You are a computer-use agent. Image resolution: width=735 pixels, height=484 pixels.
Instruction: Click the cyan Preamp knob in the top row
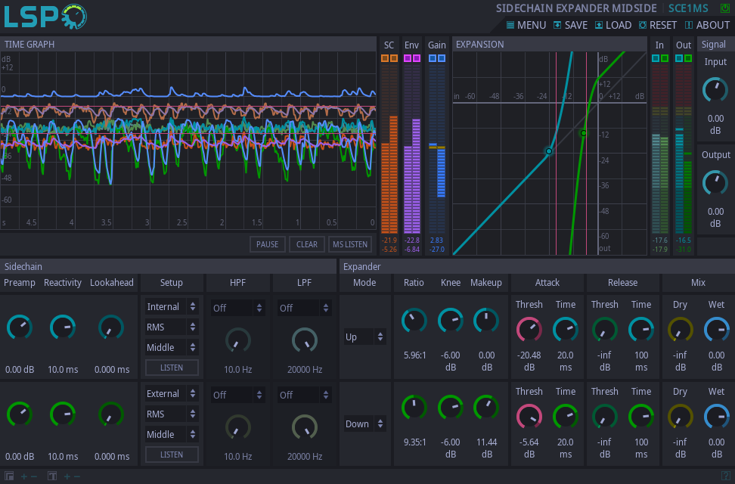pos(19,327)
